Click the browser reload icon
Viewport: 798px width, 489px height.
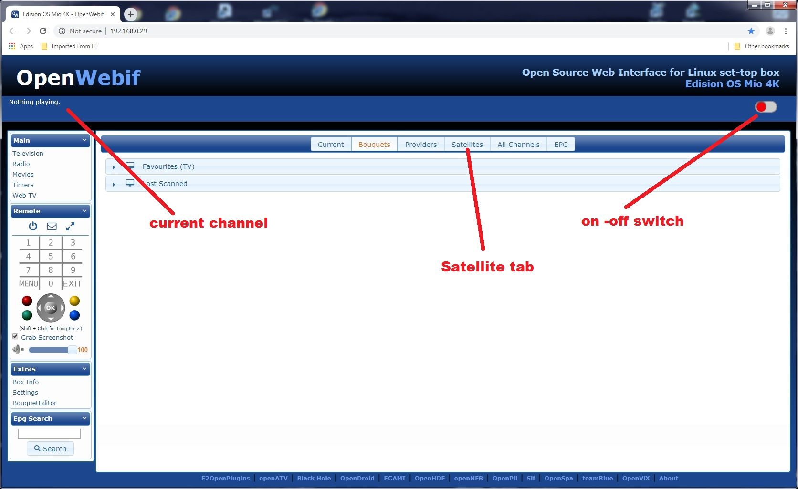tap(43, 31)
